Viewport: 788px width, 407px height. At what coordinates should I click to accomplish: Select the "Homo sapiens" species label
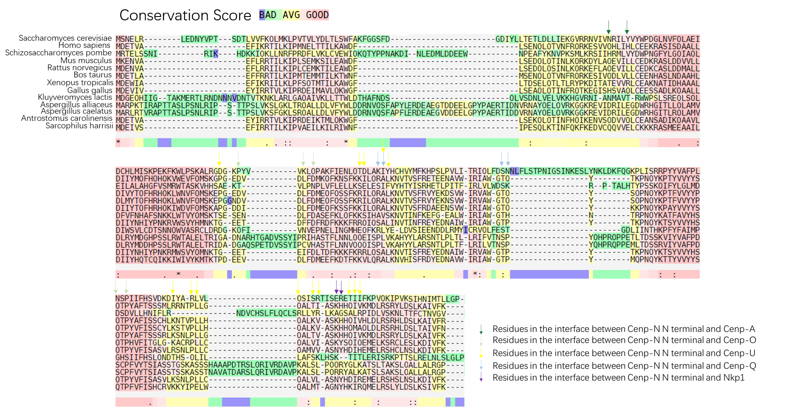84,45
